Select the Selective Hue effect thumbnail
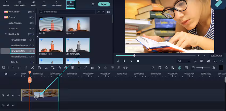Image resolution: width=226 pixels, height=111 pixels. tap(51, 45)
